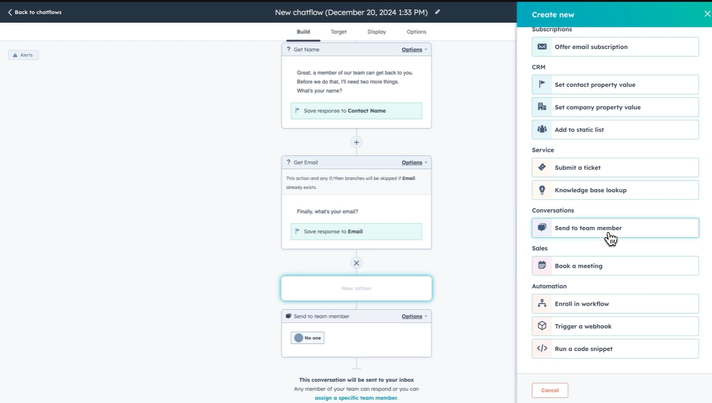Choose Knowledge base lookup action
712x403 pixels.
point(615,190)
